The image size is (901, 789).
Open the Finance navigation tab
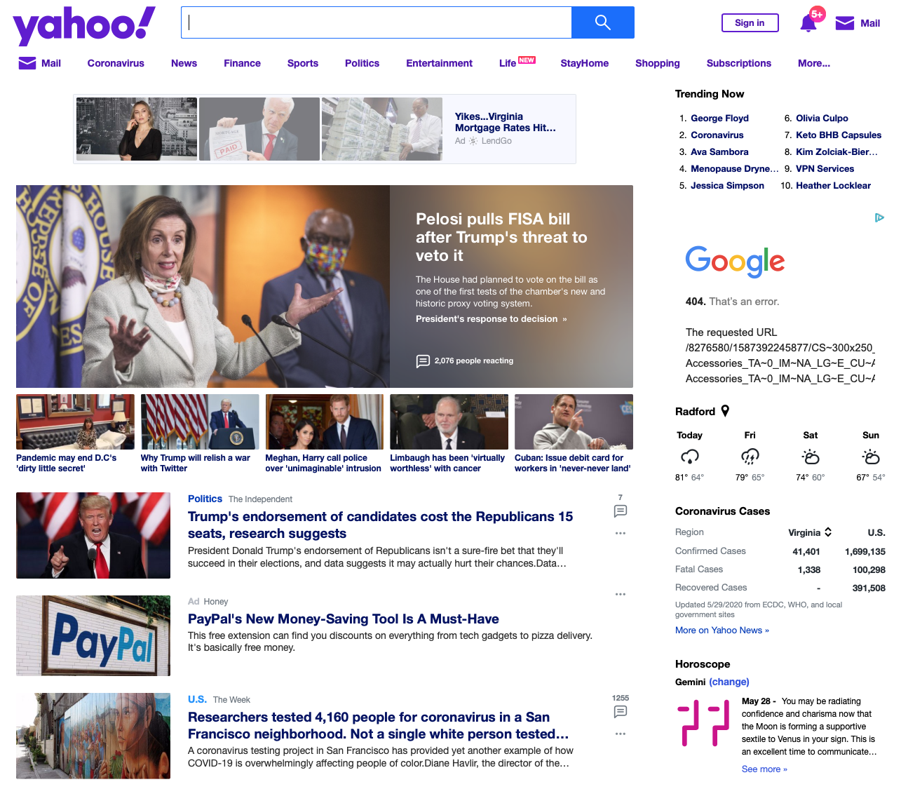[242, 63]
